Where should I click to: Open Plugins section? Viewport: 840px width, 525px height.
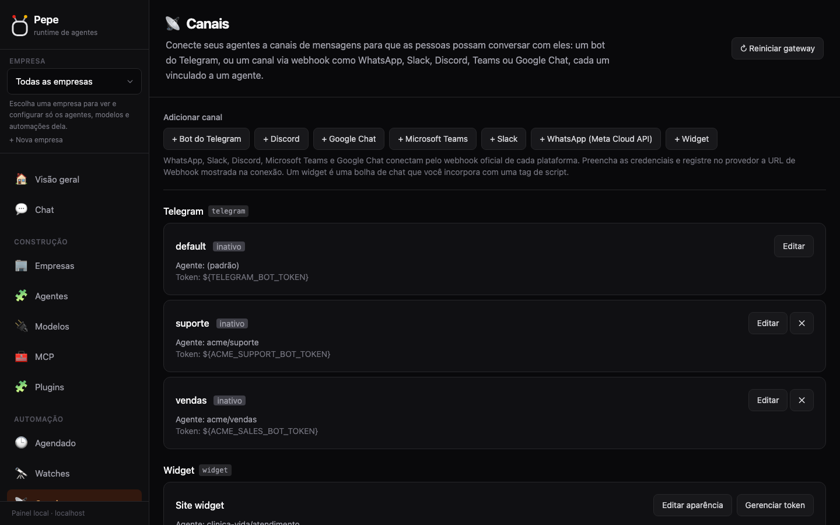pyautogui.click(x=74, y=387)
